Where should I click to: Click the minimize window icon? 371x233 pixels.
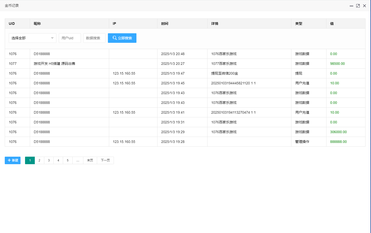click(351, 6)
